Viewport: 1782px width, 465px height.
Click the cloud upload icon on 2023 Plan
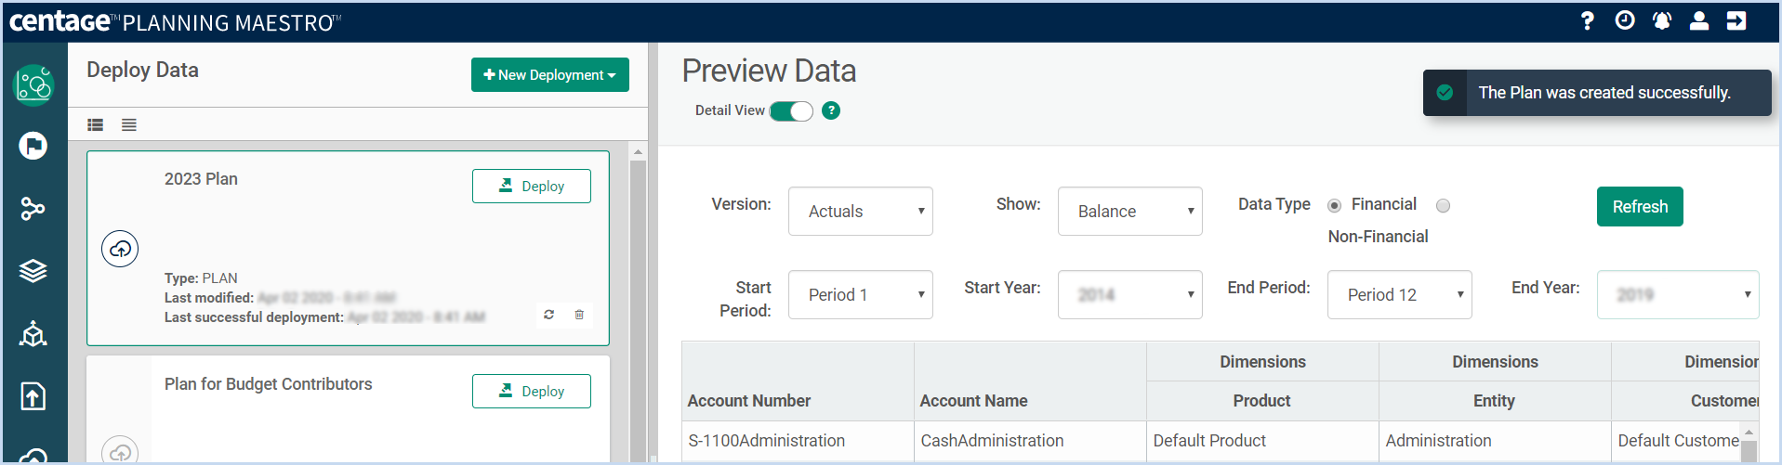coord(120,249)
